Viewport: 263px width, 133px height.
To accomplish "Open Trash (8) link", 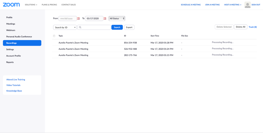I will [x=253, y=27].
